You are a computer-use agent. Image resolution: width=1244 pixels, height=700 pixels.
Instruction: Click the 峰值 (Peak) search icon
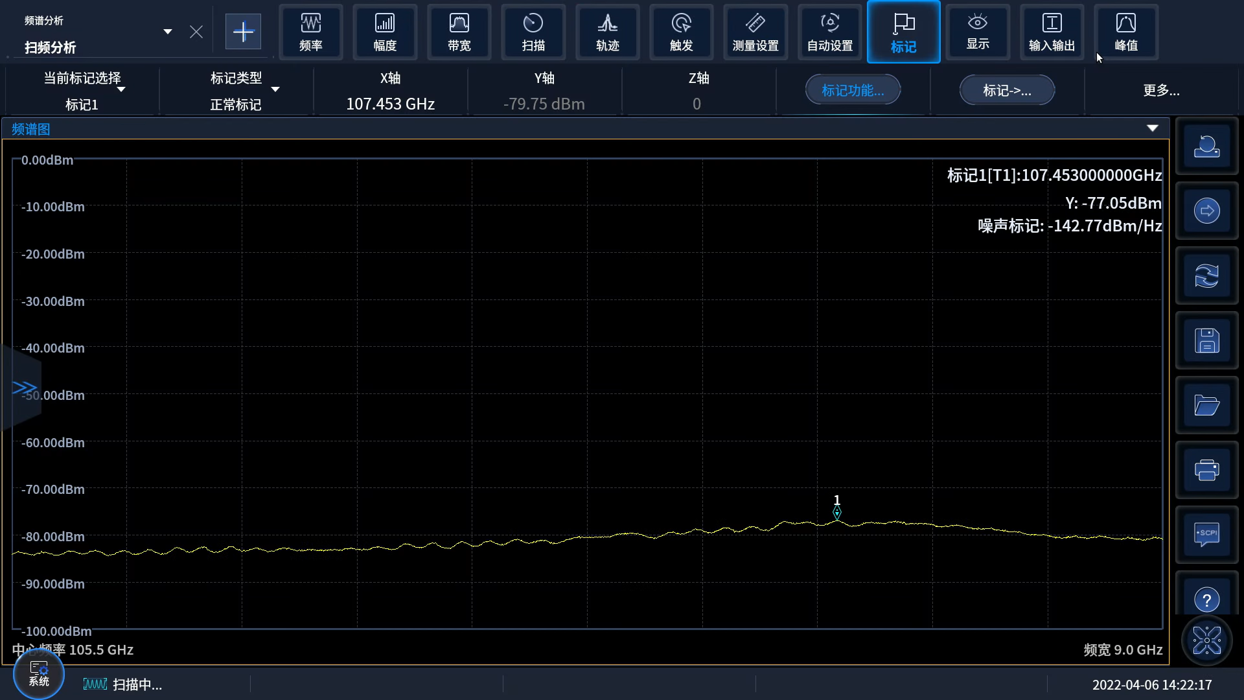(x=1125, y=32)
